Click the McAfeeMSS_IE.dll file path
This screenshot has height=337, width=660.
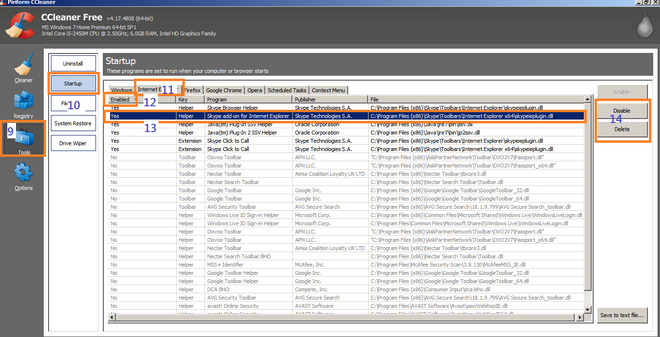tap(448, 265)
